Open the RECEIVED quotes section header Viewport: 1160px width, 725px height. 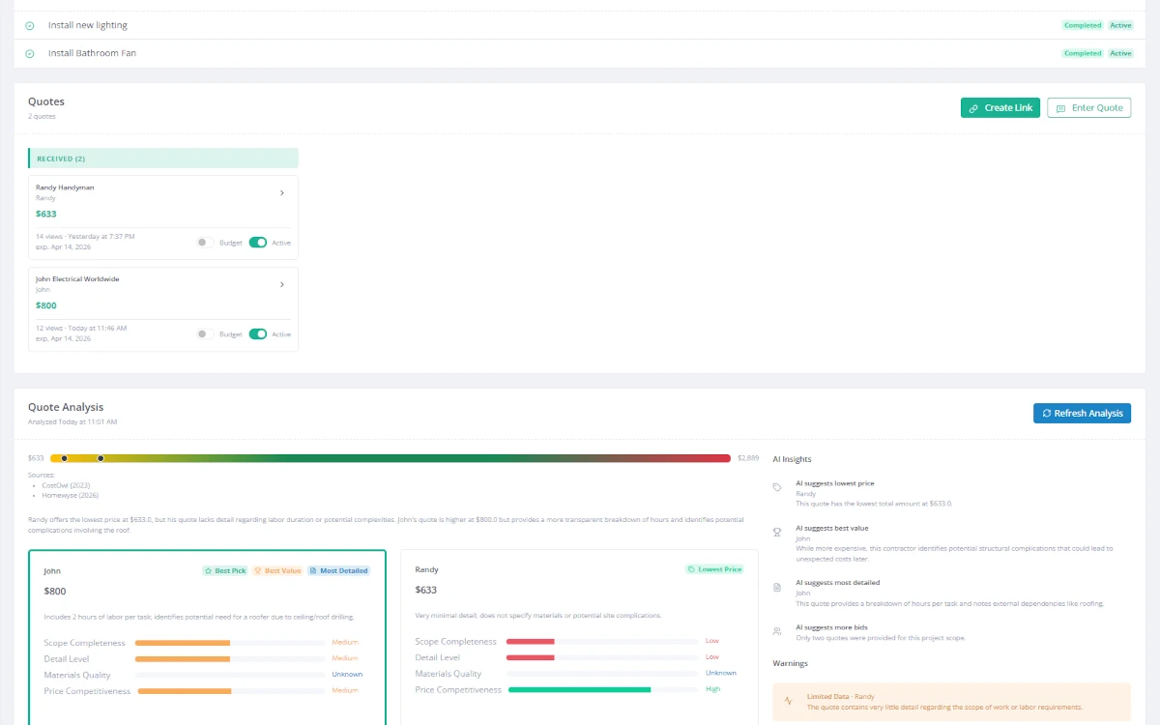[162, 158]
